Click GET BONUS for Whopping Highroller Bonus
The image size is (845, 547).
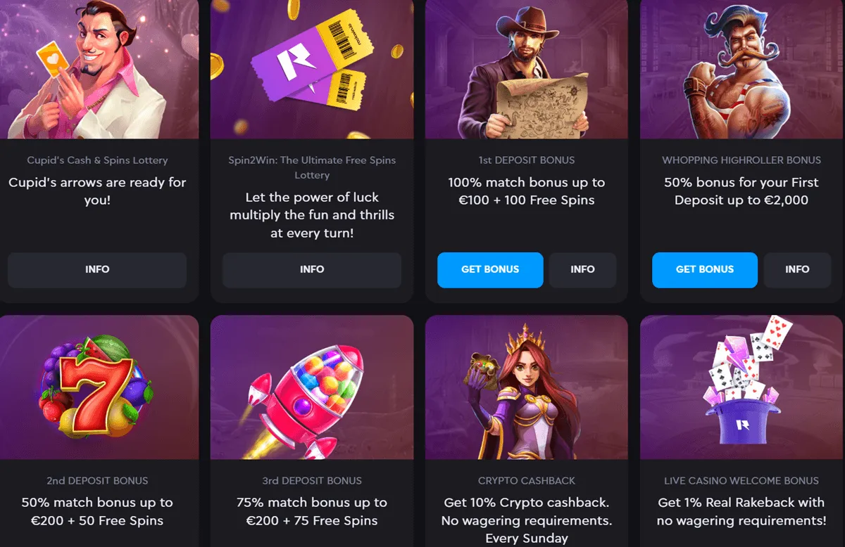pyautogui.click(x=705, y=270)
